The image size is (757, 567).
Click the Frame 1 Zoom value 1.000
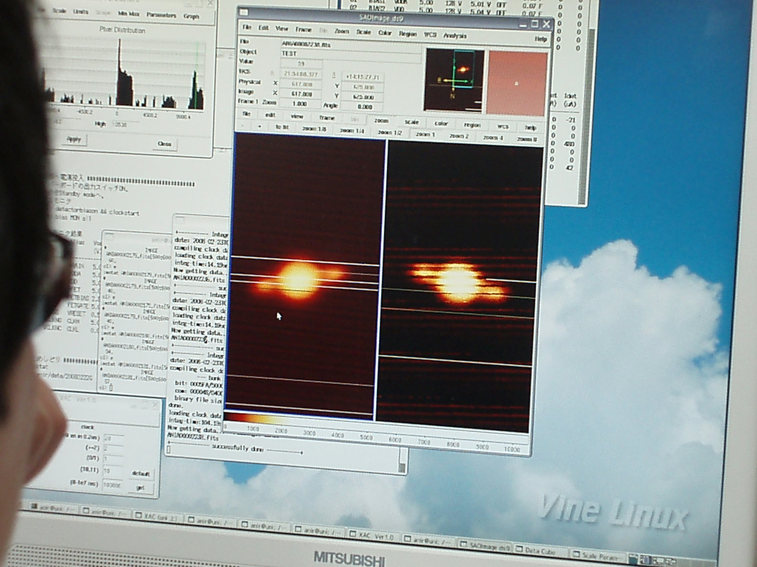coord(300,104)
